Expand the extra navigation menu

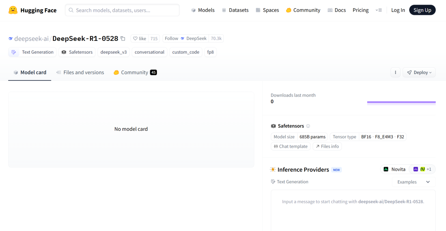(379, 10)
